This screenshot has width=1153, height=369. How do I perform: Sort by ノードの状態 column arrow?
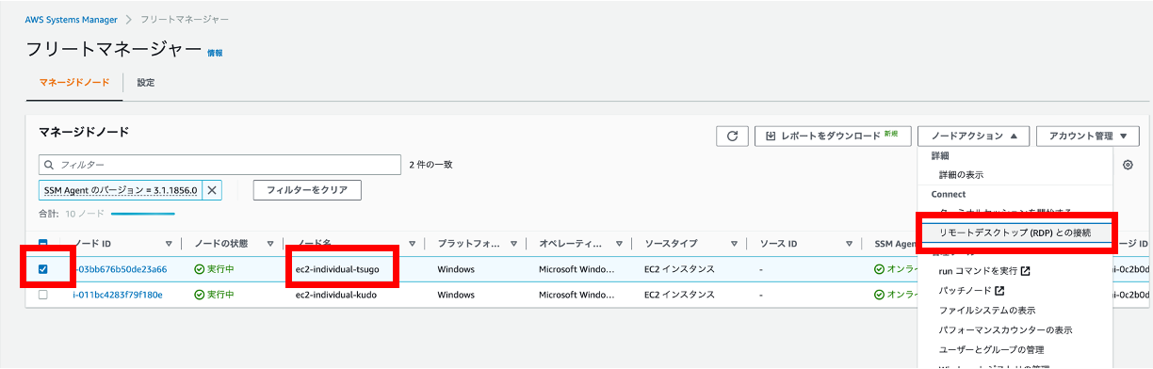click(x=269, y=244)
